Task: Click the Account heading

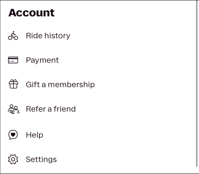Action: (x=32, y=13)
